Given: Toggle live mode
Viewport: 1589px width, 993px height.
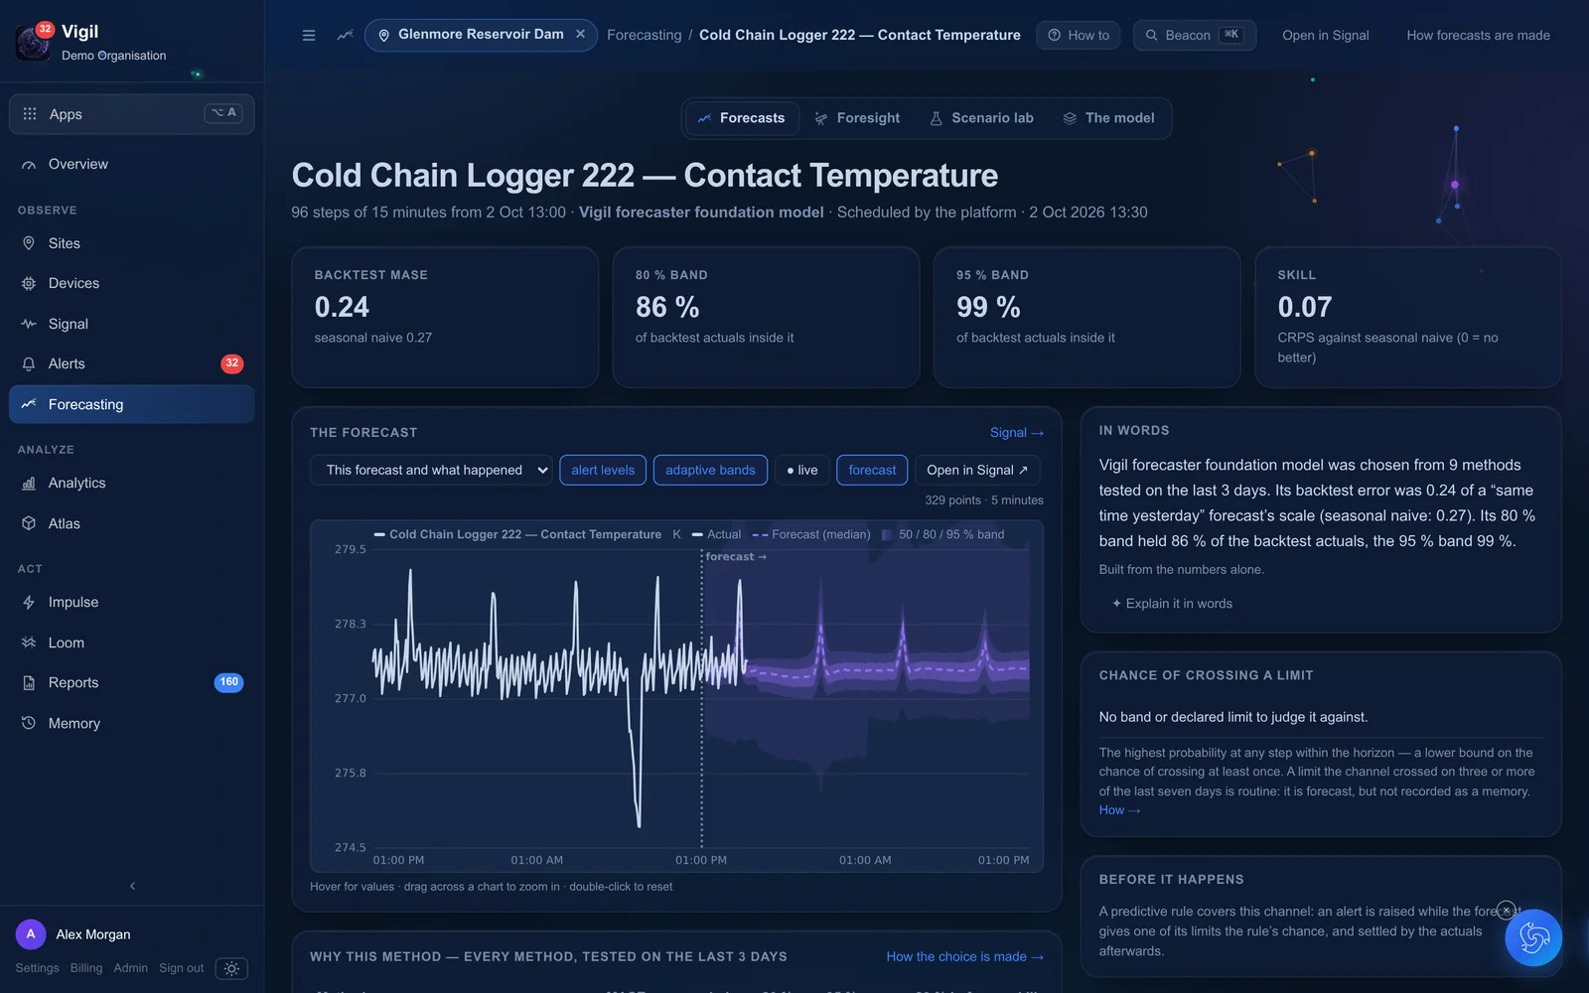Looking at the screenshot, I should 802,470.
